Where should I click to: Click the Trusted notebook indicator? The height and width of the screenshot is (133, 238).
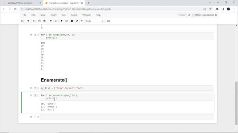point(182,15)
